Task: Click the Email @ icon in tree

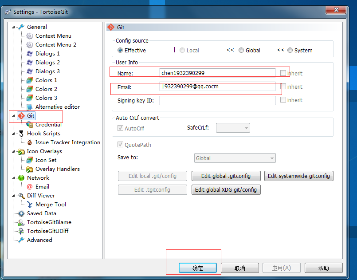Action: click(x=30, y=187)
